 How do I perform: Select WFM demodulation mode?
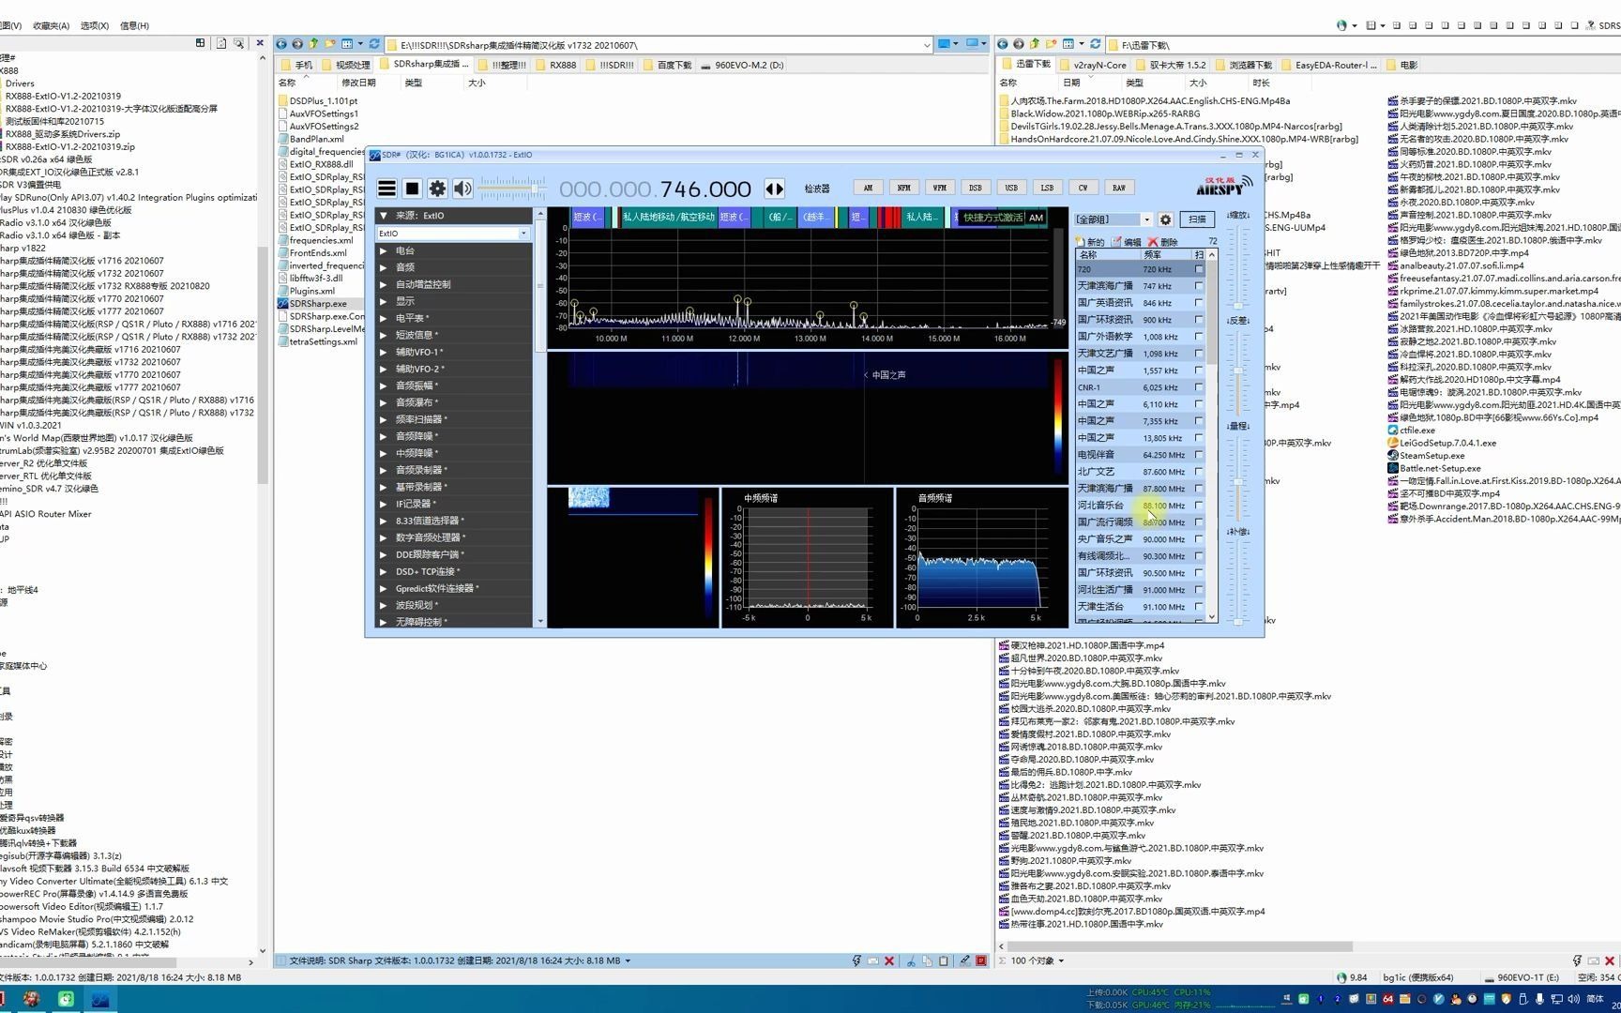click(939, 188)
